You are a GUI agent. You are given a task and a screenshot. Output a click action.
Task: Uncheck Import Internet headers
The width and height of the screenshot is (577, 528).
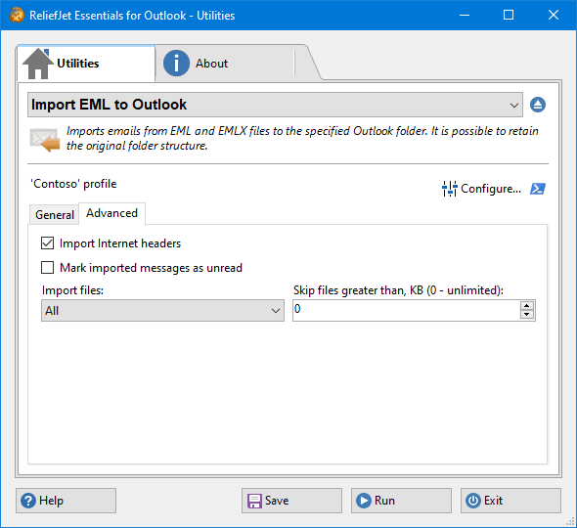[48, 243]
